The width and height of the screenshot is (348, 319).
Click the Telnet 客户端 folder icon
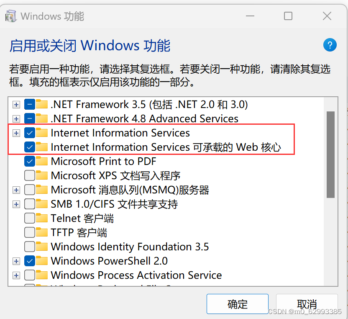42,218
